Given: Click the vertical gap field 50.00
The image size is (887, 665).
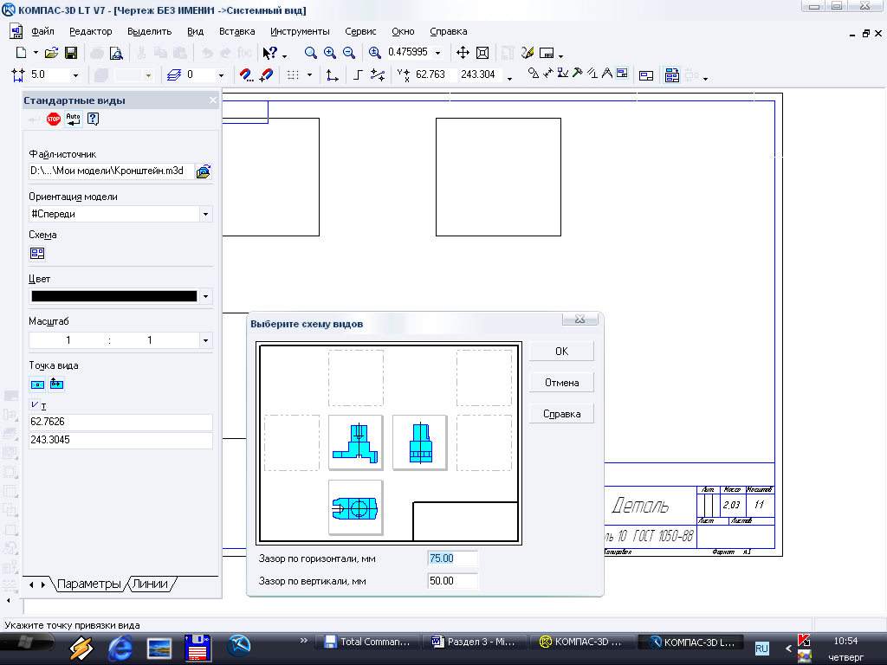Looking at the screenshot, I should (x=452, y=581).
